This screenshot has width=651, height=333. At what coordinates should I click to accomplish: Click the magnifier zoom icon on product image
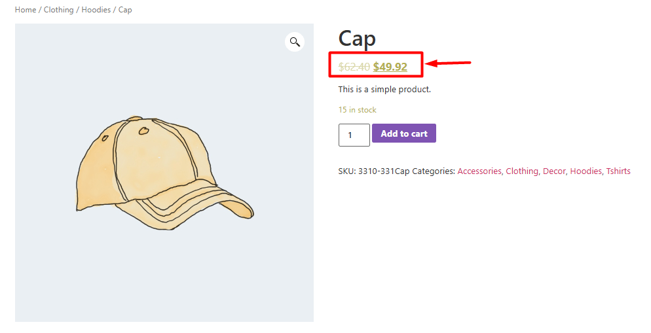(295, 42)
